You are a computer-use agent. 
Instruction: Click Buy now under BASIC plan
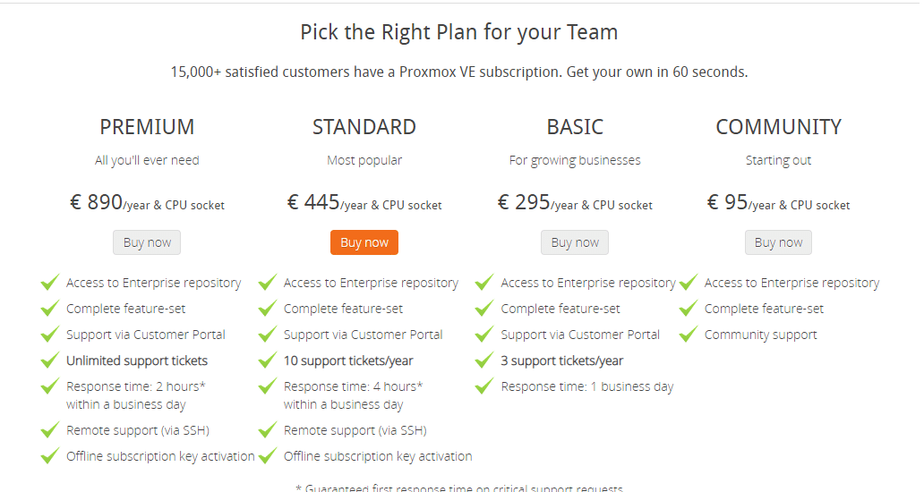click(575, 242)
